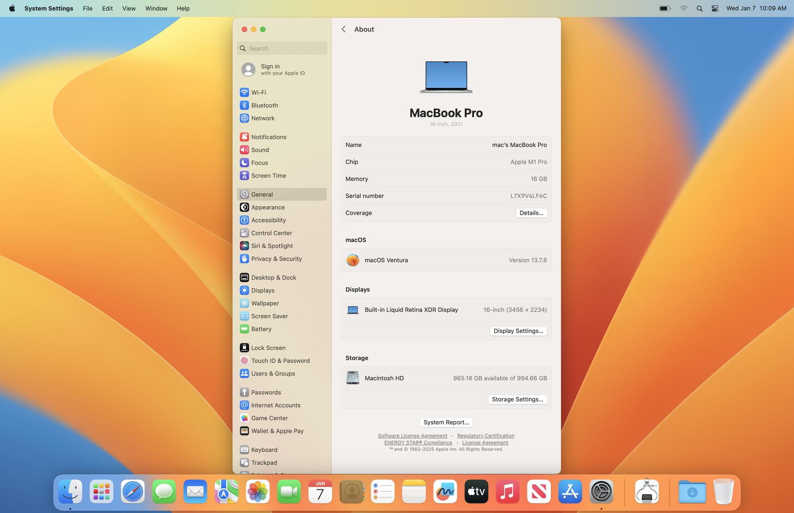Open the System Report
794x513 pixels.
coord(446,422)
